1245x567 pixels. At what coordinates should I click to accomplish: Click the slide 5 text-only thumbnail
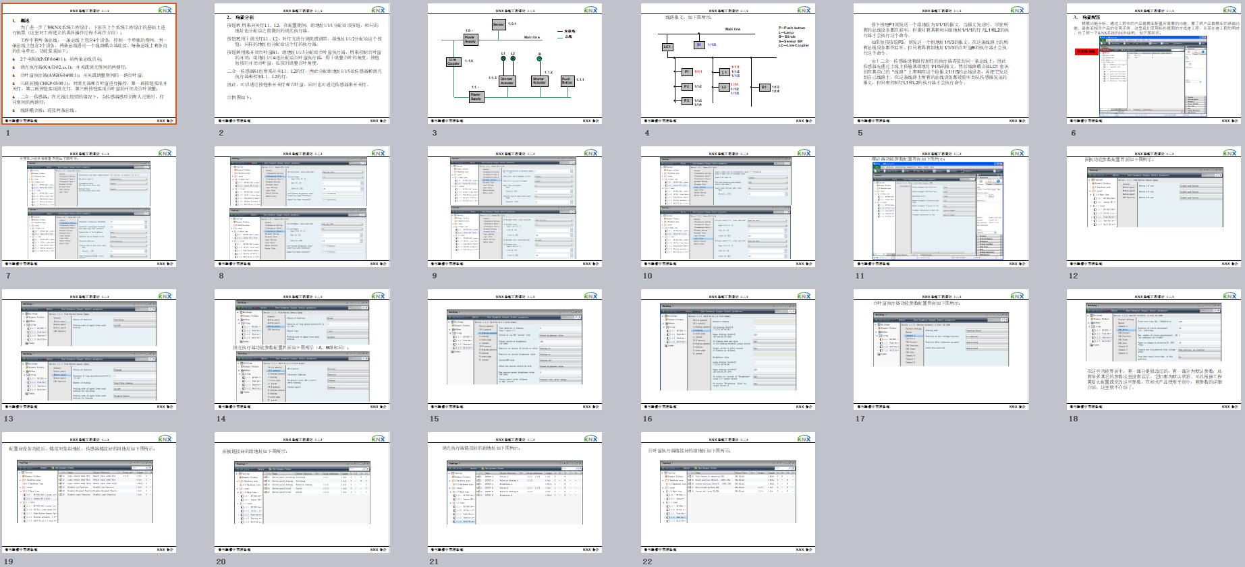(941, 64)
